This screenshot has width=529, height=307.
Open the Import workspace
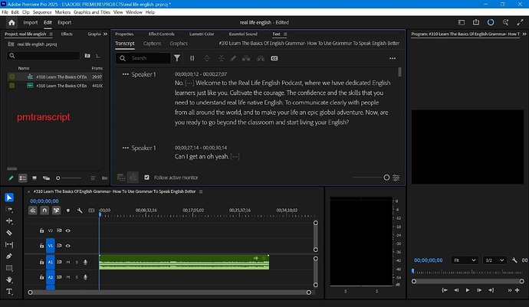[31, 22]
